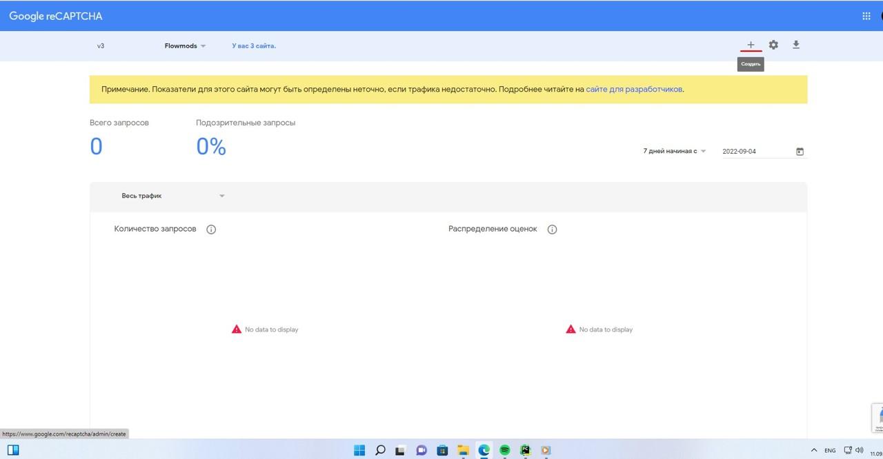This screenshot has height=459, width=883.
Task: Open the media player taskbar icon
Action: pyautogui.click(x=546, y=450)
